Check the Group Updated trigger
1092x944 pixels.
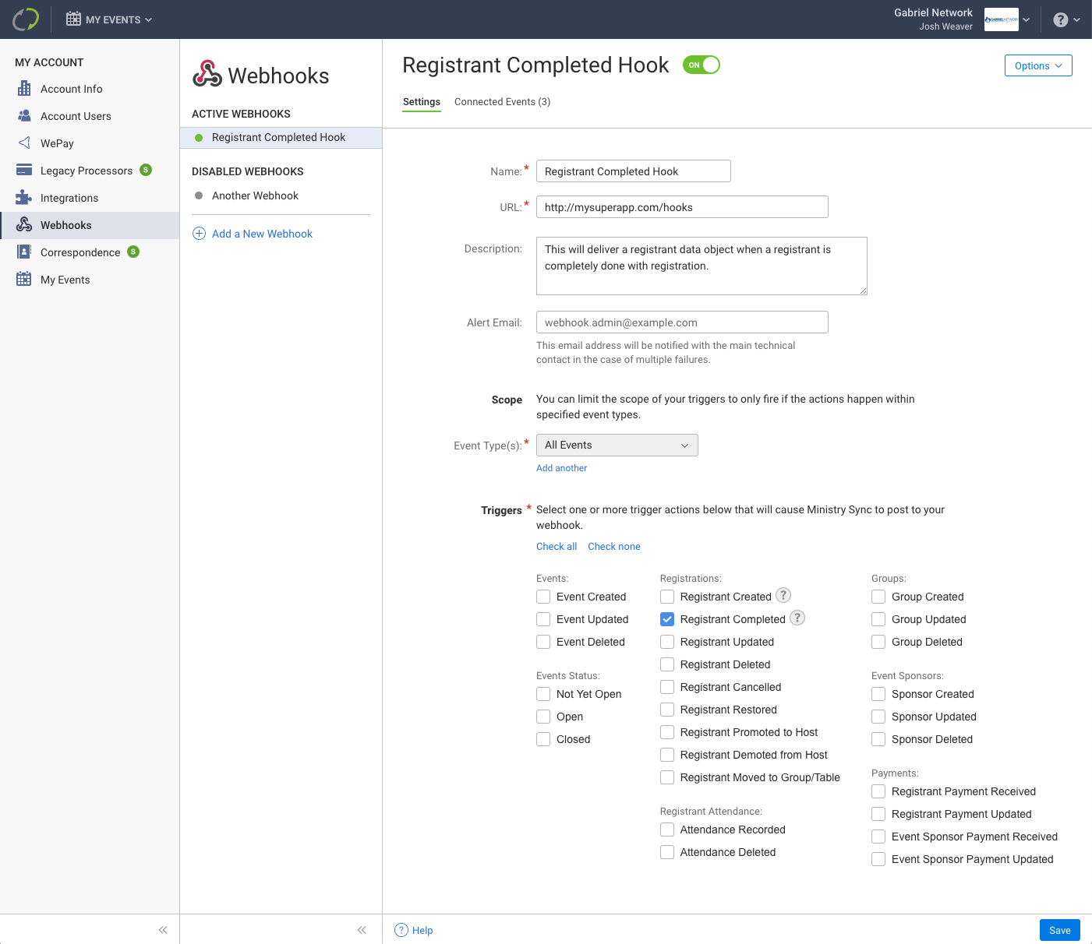(878, 619)
